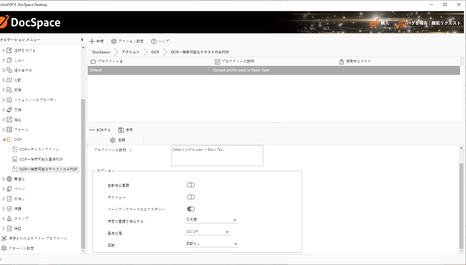466x265 pixels.
Task: Click the combine (組み合わせ) icon
Action: coord(9,70)
